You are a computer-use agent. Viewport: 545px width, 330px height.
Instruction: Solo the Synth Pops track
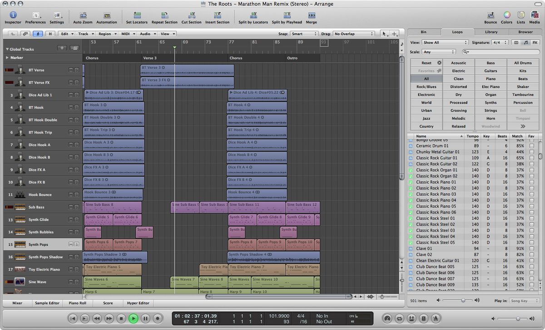click(77, 244)
